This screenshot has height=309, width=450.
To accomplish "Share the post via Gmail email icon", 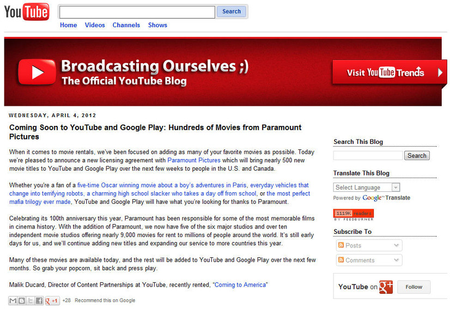I will [13, 300].
